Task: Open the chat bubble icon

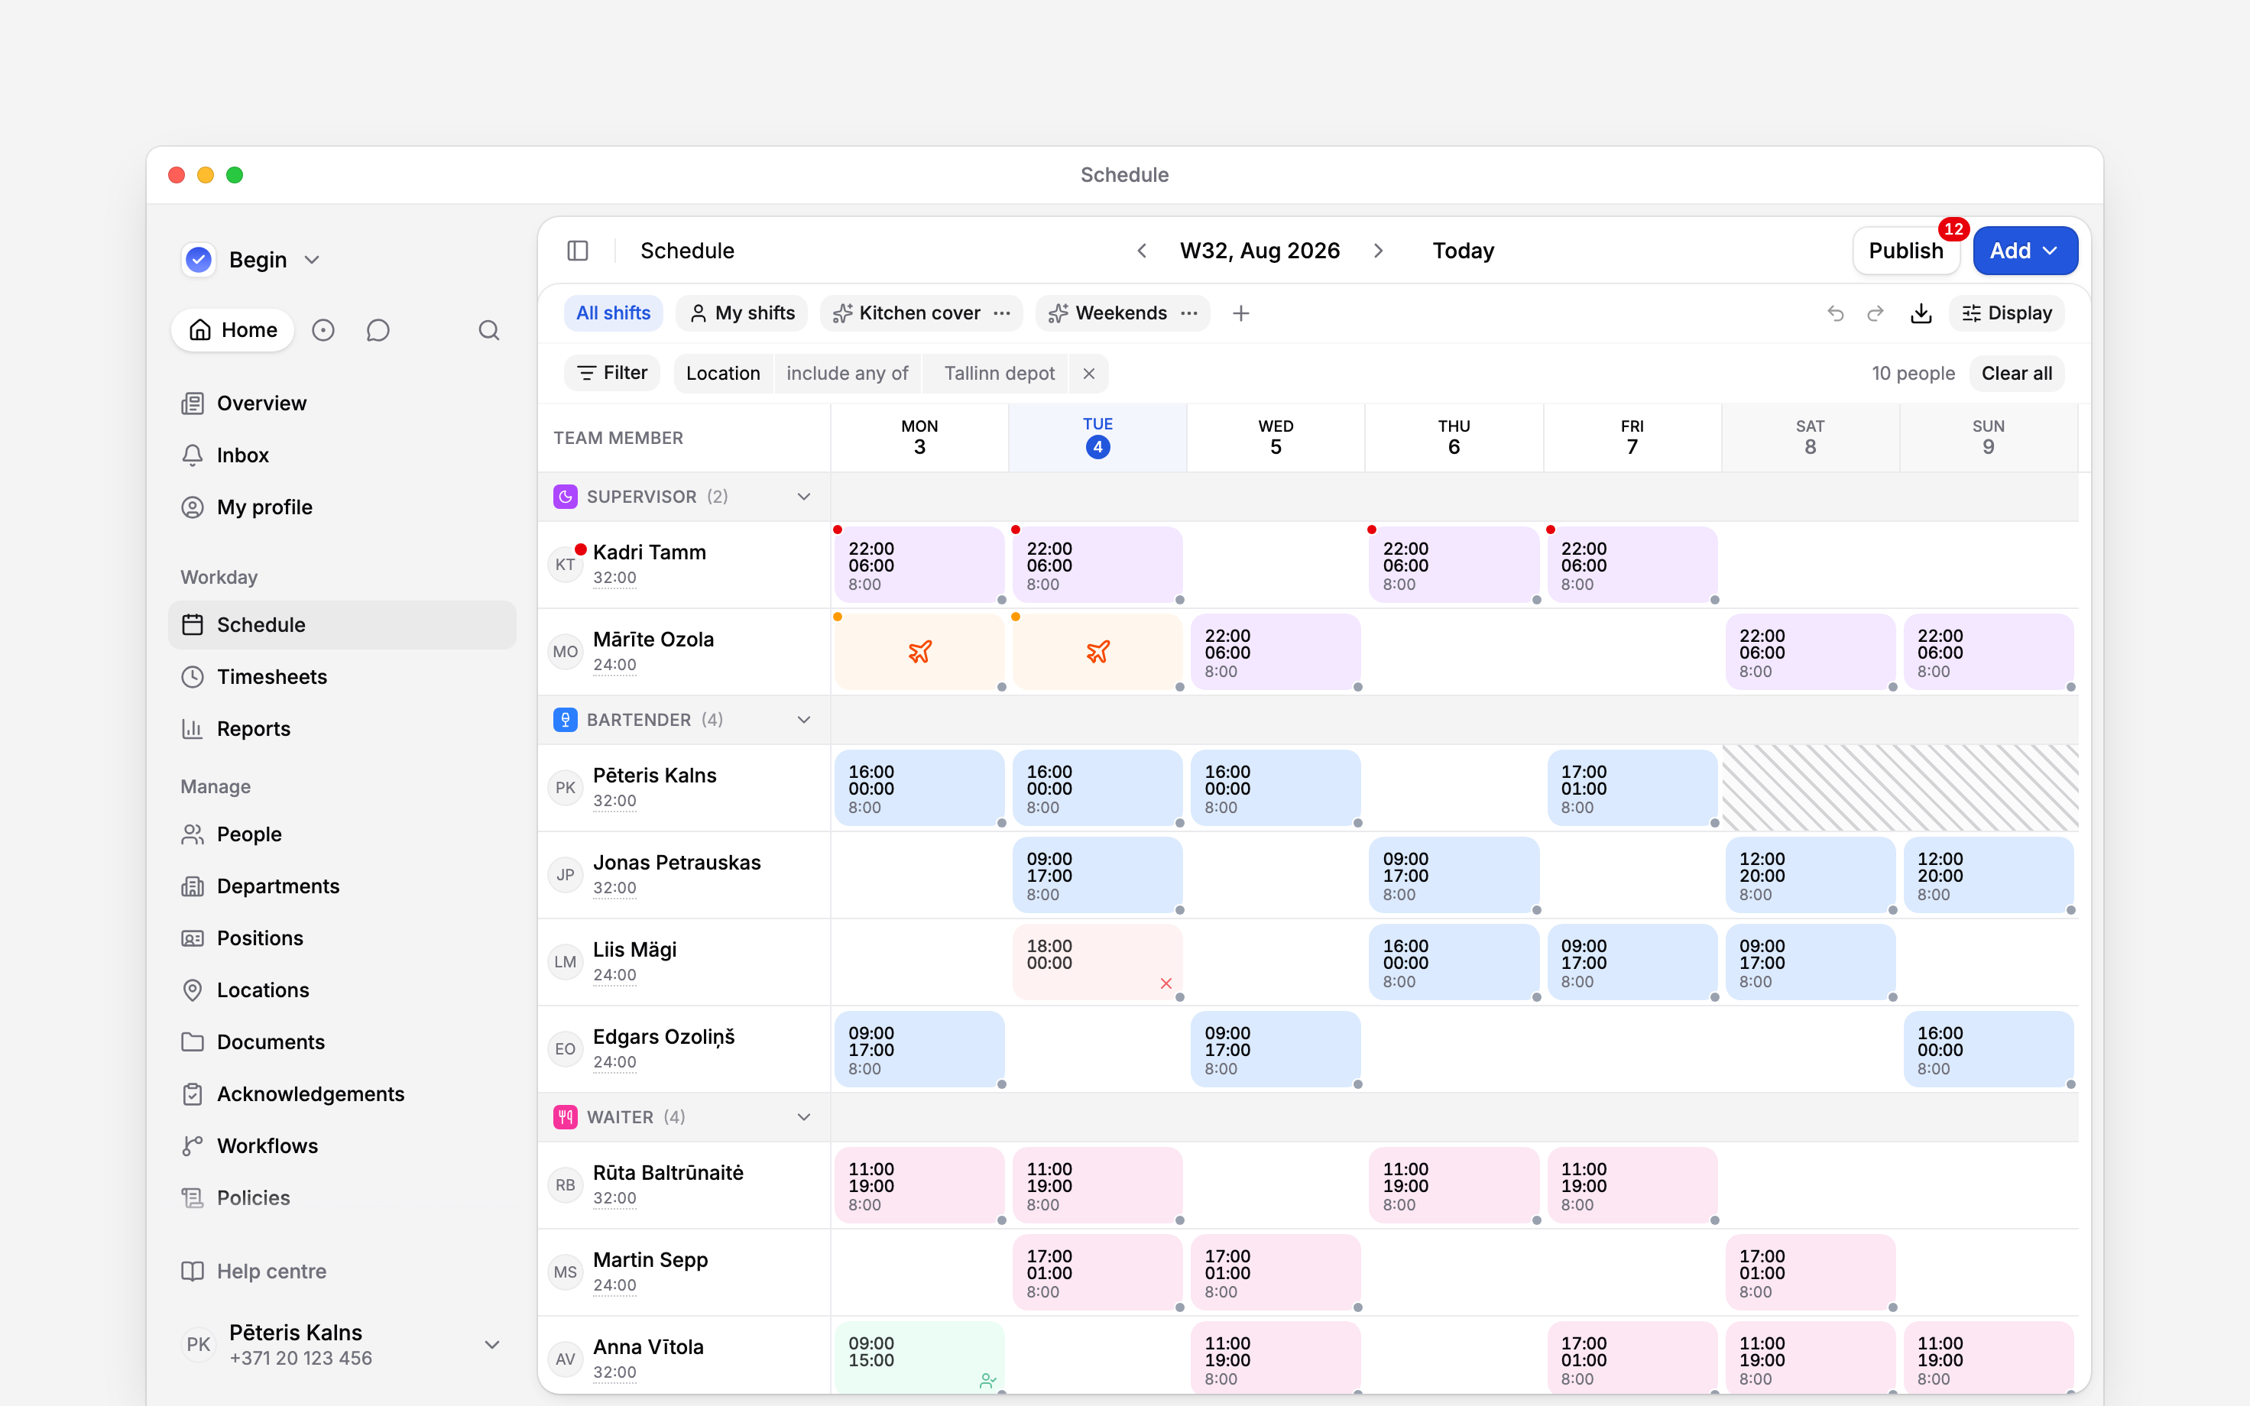Action: [378, 330]
